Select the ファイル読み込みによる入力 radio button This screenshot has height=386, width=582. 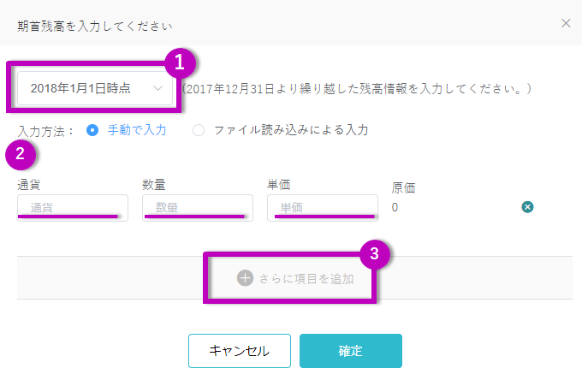tap(199, 130)
